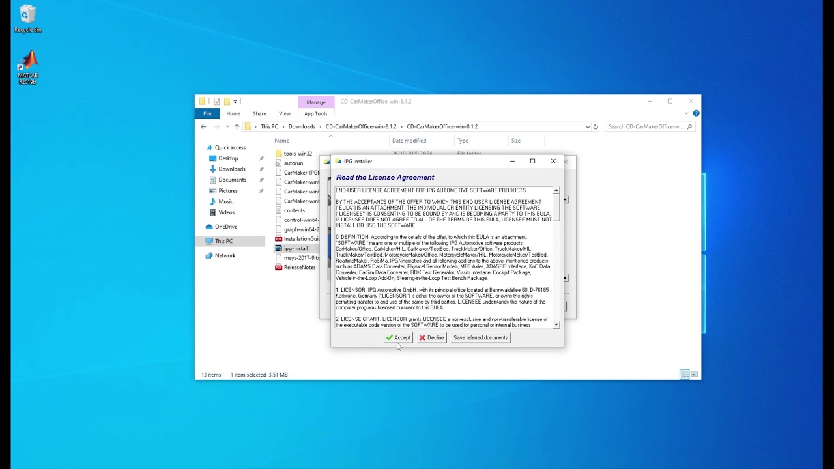This screenshot has width=834, height=469.
Task: Refresh the Explorer folder view
Action: click(596, 127)
